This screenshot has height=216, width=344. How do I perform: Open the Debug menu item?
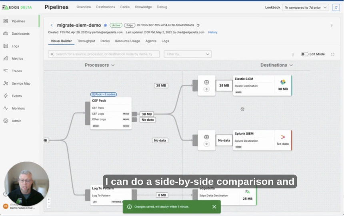point(162,7)
